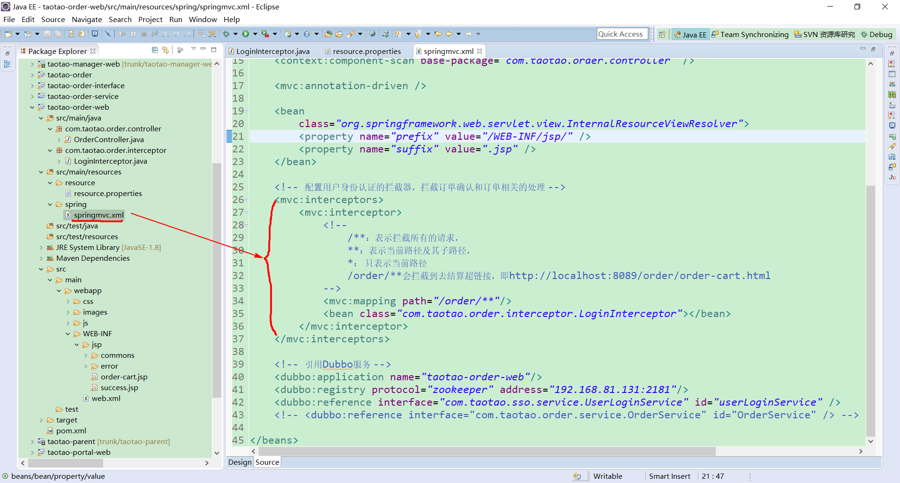The height and width of the screenshot is (483, 900).
Task: Click the Save All toolbar icon
Action: click(58, 34)
